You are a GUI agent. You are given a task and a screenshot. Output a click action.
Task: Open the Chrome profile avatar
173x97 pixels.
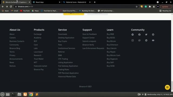click(158, 6)
